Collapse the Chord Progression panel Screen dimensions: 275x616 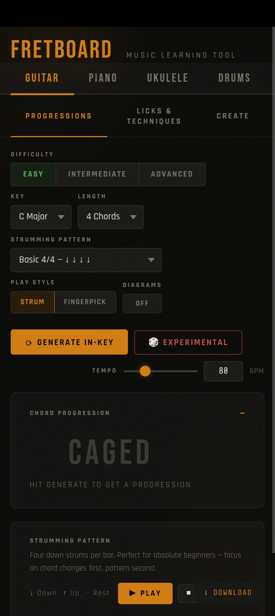point(242,413)
